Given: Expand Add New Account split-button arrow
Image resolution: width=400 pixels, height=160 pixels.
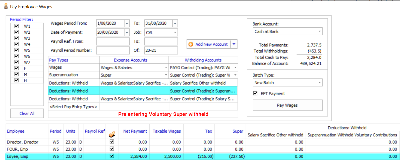Looking at the screenshot, I should 234,44.
